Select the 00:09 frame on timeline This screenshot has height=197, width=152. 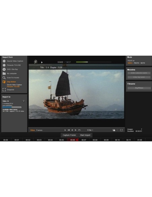106,140
